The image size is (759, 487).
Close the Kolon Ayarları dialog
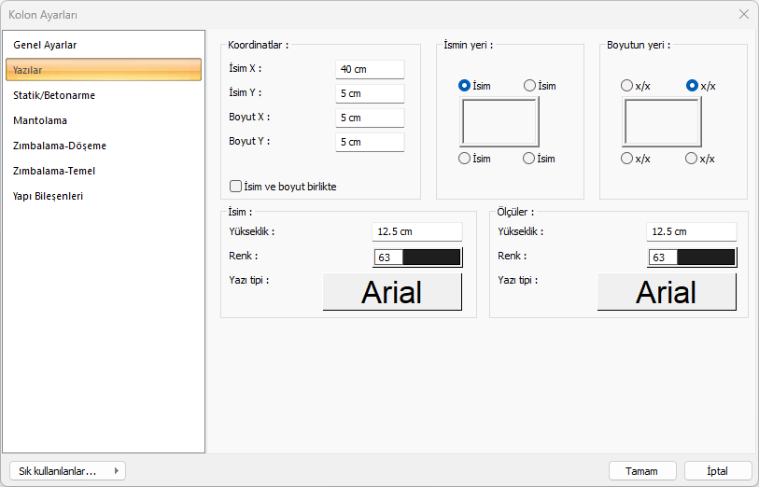coord(744,14)
